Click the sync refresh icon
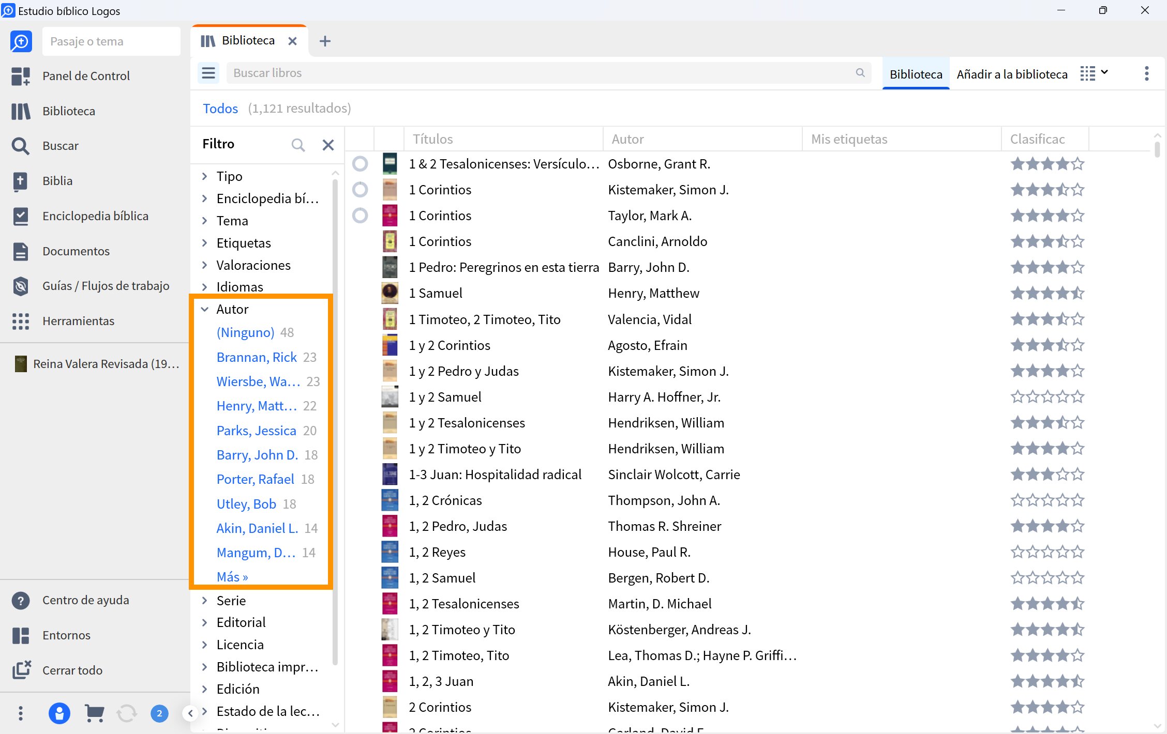The width and height of the screenshot is (1167, 734). point(127,714)
